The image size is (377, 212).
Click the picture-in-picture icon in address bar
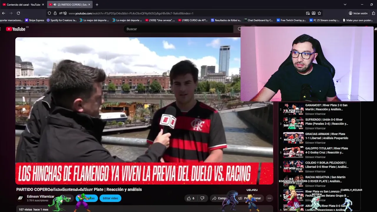tap(308, 13)
